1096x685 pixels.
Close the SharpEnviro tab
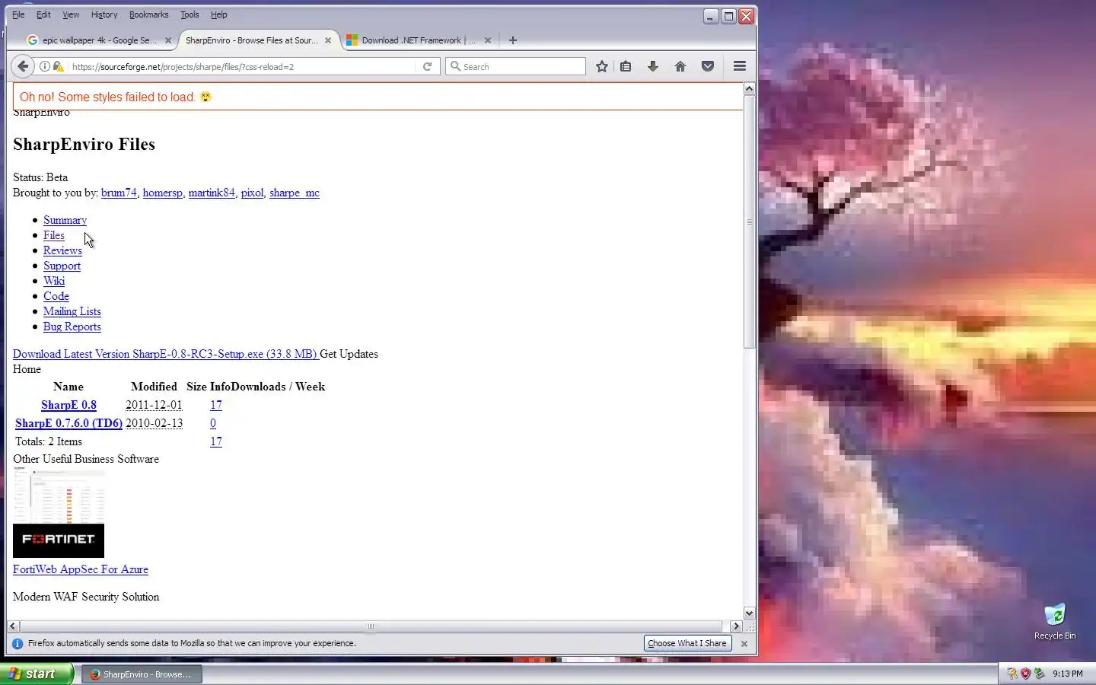(x=328, y=40)
